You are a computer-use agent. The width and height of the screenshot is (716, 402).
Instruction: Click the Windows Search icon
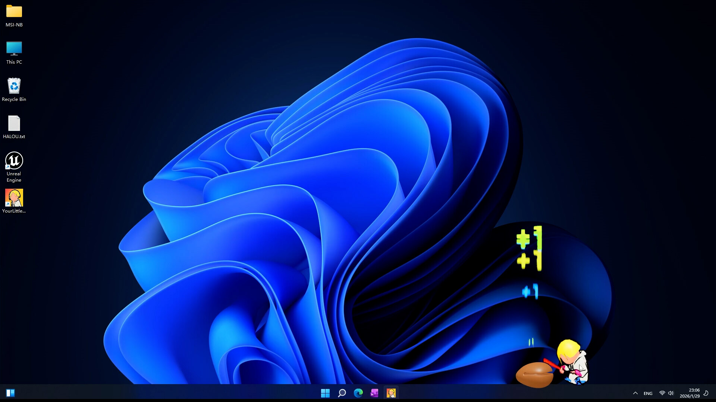pos(342,393)
